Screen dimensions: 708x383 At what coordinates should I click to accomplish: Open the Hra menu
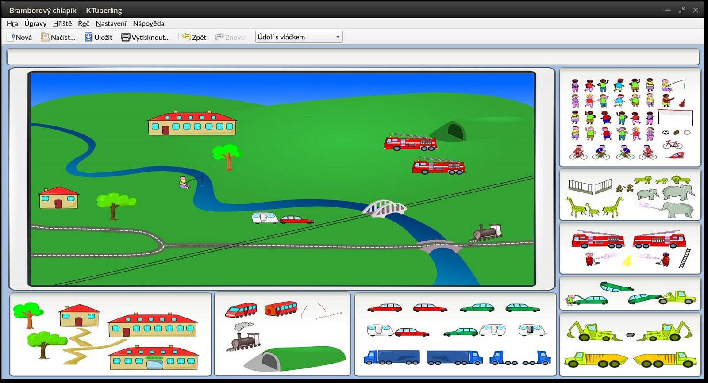click(12, 23)
